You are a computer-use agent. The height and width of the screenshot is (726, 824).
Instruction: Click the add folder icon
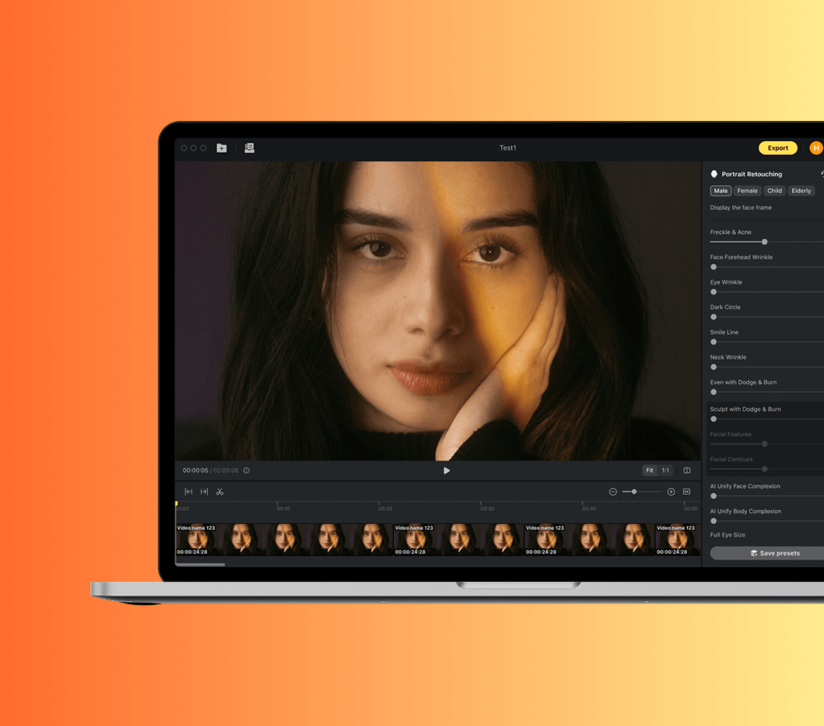(x=222, y=148)
